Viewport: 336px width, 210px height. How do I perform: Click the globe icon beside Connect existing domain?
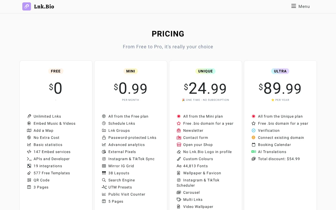pyautogui.click(x=254, y=138)
